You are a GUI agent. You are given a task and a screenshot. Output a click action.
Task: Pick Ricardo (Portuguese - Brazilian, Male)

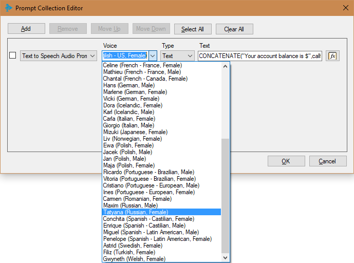pos(162,172)
